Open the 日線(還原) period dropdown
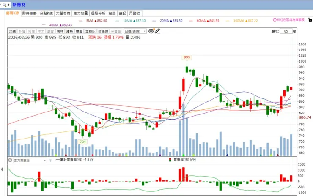Screen dimensions: 313x196 [x=135, y=31]
